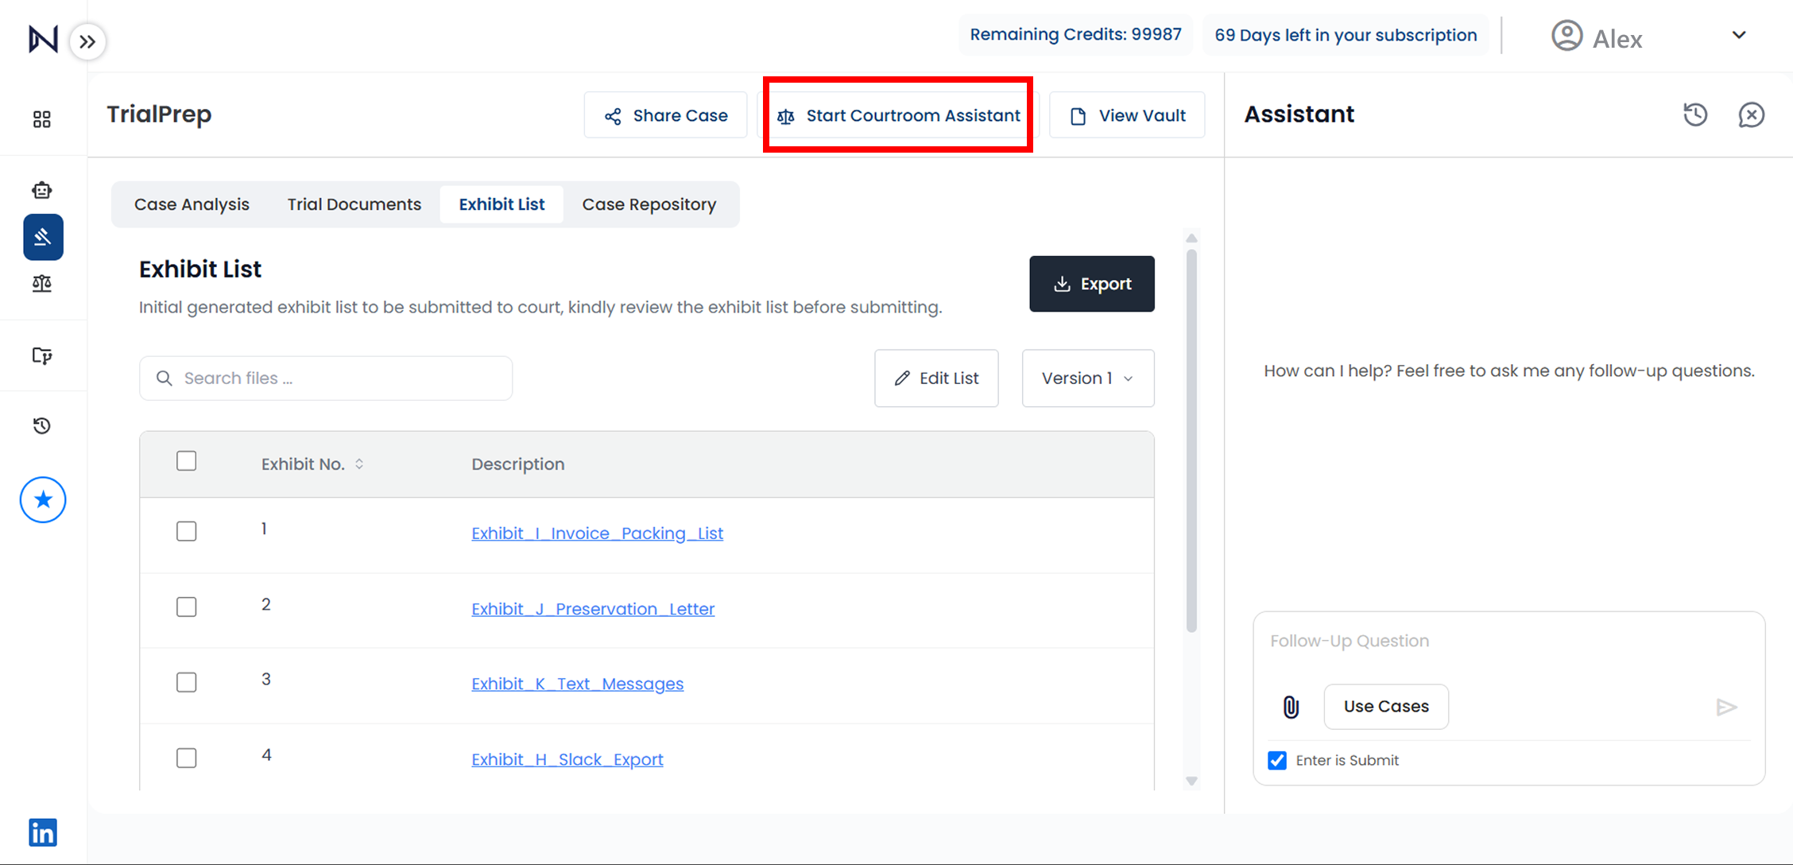Click the dashboard grid icon in sidebar
This screenshot has height=865, width=1793.
click(x=42, y=119)
